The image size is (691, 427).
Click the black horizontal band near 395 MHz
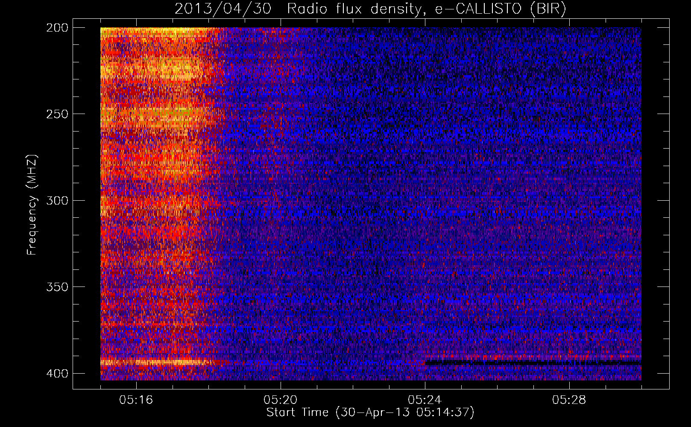tap(533, 363)
